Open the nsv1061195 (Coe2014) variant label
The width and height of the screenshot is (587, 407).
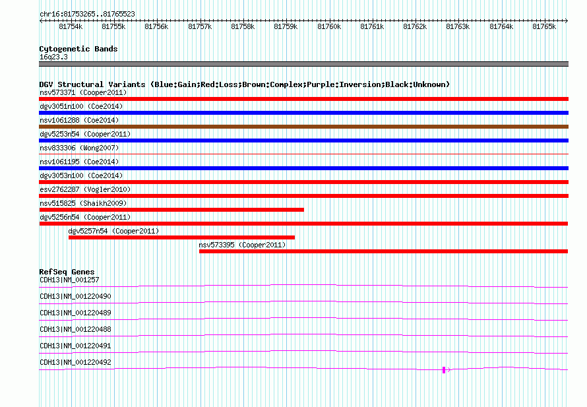tap(79, 162)
